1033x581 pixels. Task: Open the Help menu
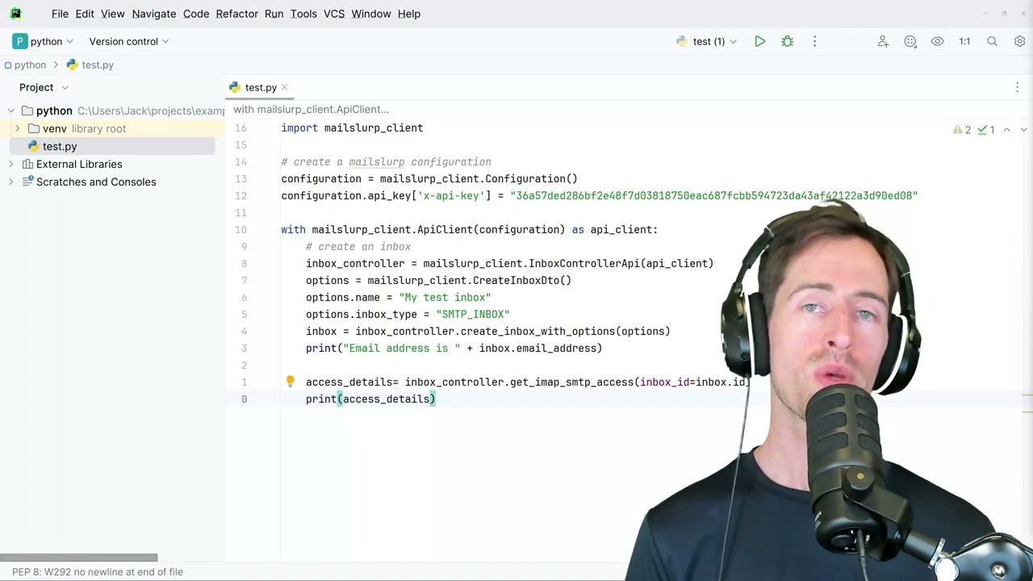[x=409, y=14]
